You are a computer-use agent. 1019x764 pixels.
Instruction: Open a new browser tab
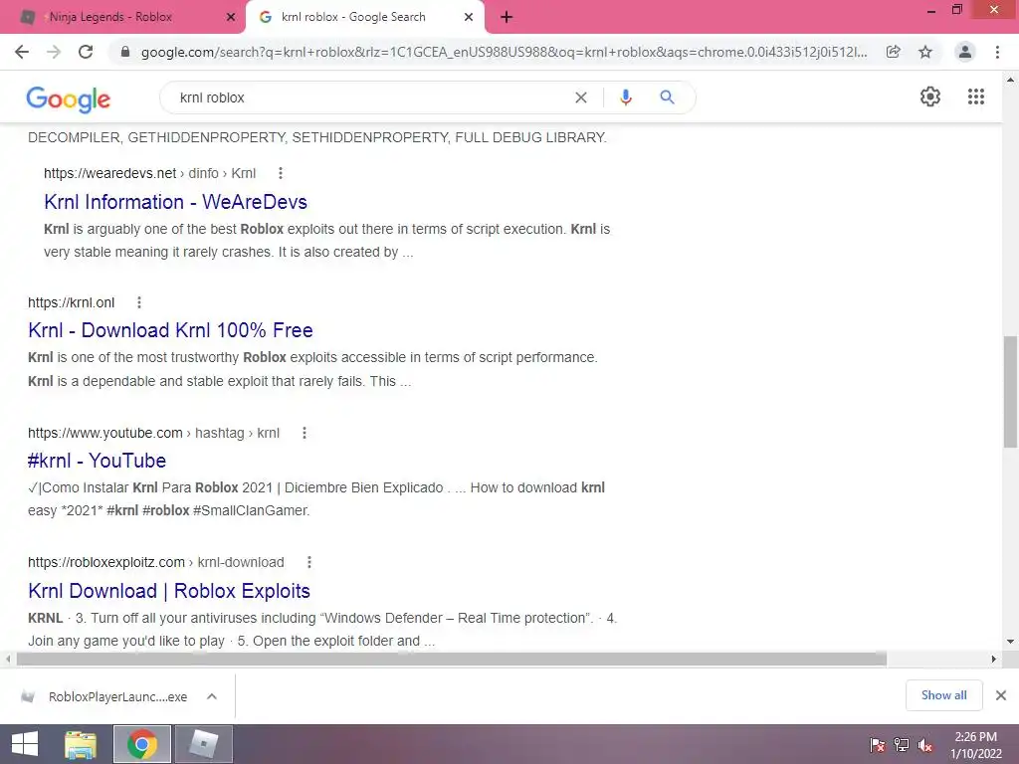(x=507, y=18)
